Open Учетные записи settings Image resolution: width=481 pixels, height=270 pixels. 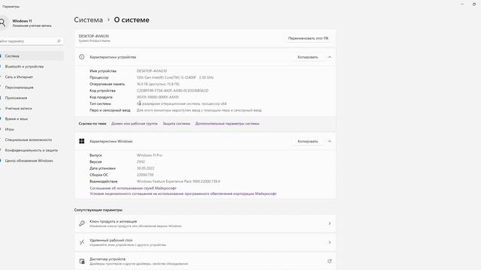(x=32, y=108)
